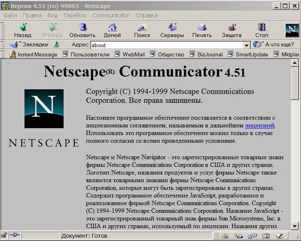301x241 pixels.
Task: Collapse the personal toolbar via its grip
Action: (2, 54)
